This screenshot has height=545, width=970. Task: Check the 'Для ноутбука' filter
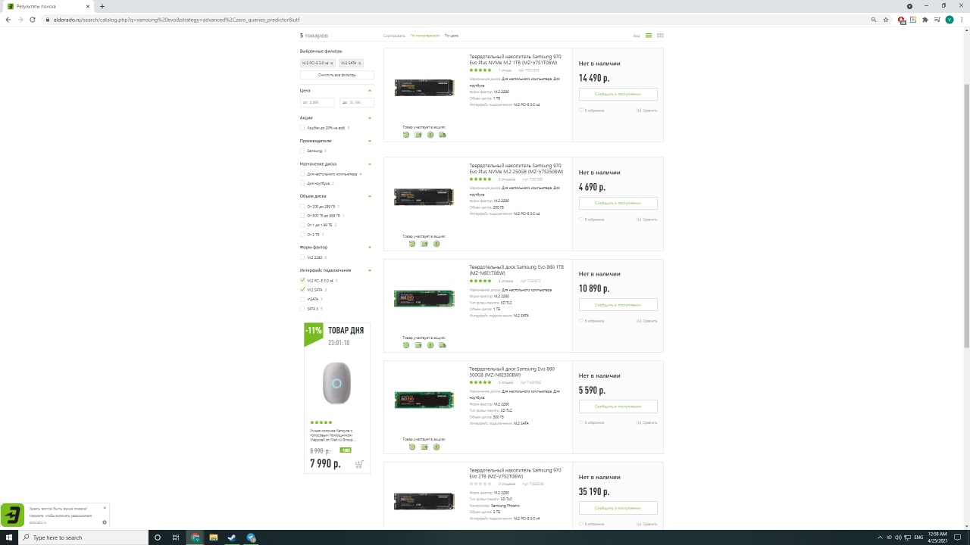pos(302,183)
